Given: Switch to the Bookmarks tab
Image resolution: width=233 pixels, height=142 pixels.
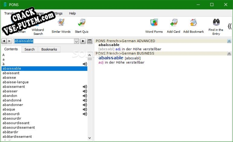Looking at the screenshot, I should 49,49.
